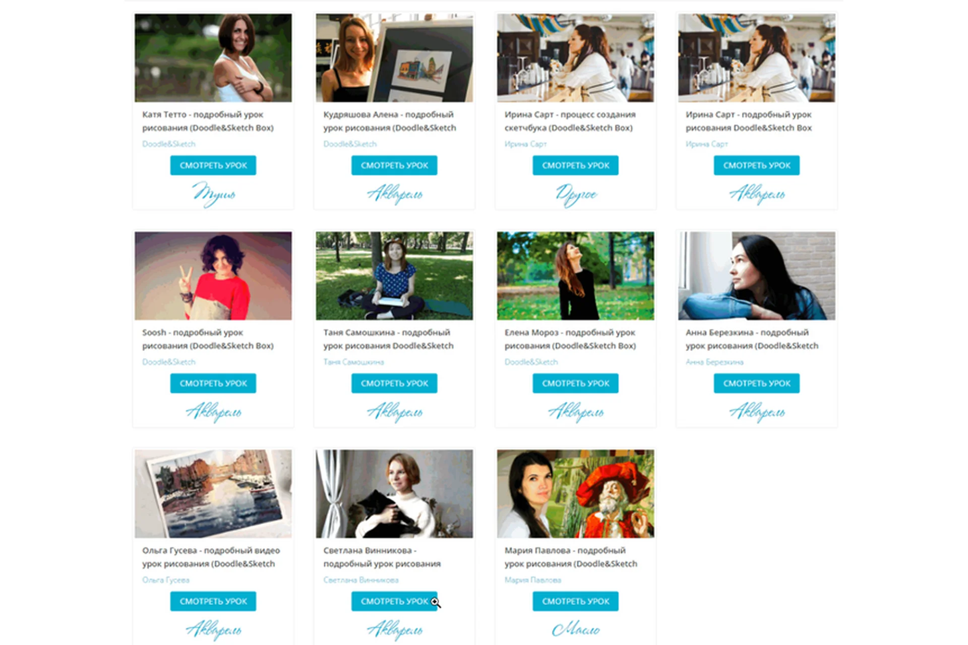The width and height of the screenshot is (968, 645).
Task: Click СМОТРЕТЬ УРОК under Кудряшова Алена
Action: pos(394,165)
